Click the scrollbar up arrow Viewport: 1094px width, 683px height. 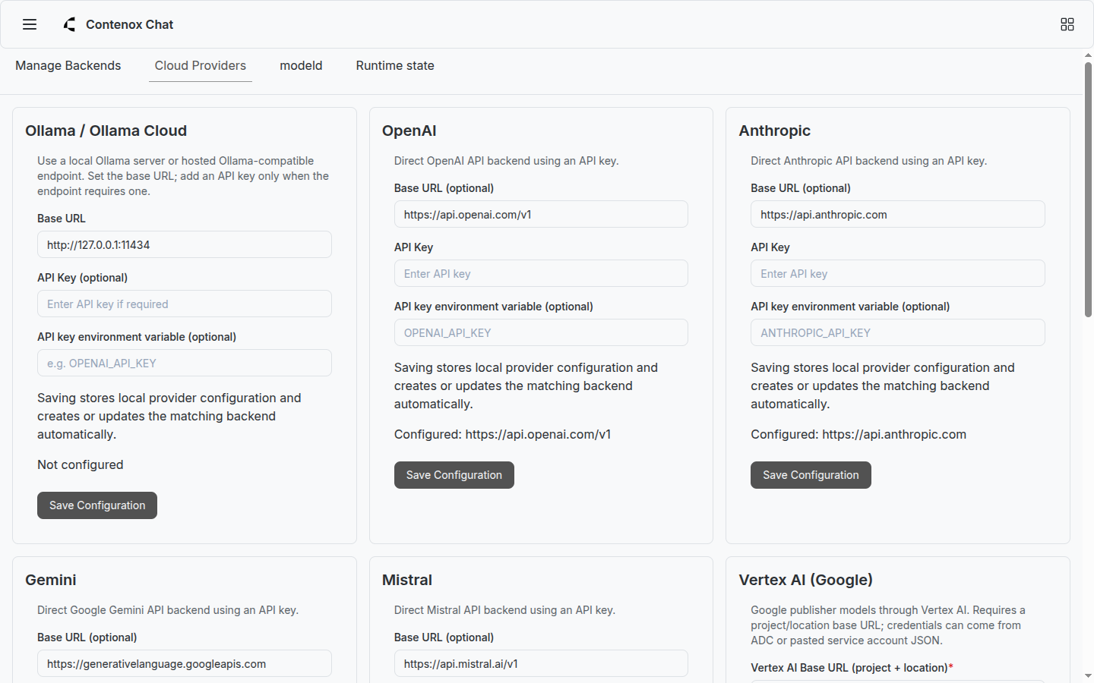(1088, 55)
